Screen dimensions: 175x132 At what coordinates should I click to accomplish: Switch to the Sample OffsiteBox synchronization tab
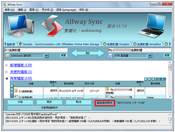pos(60,44)
